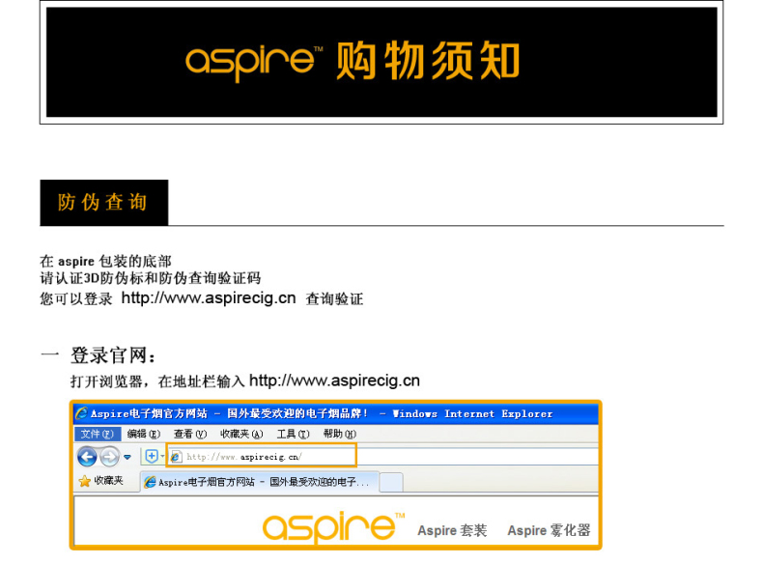The height and width of the screenshot is (564, 763).
Task: Click the add favorites plus icon
Action: point(152,457)
